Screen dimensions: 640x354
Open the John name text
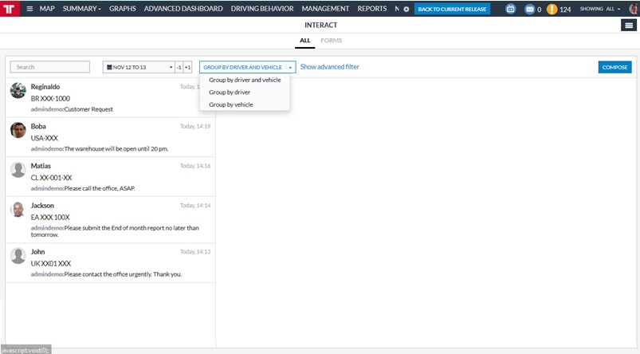point(37,251)
